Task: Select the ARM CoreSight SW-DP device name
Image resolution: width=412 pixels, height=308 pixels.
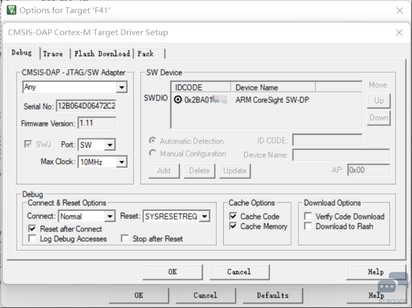Action: pos(272,100)
